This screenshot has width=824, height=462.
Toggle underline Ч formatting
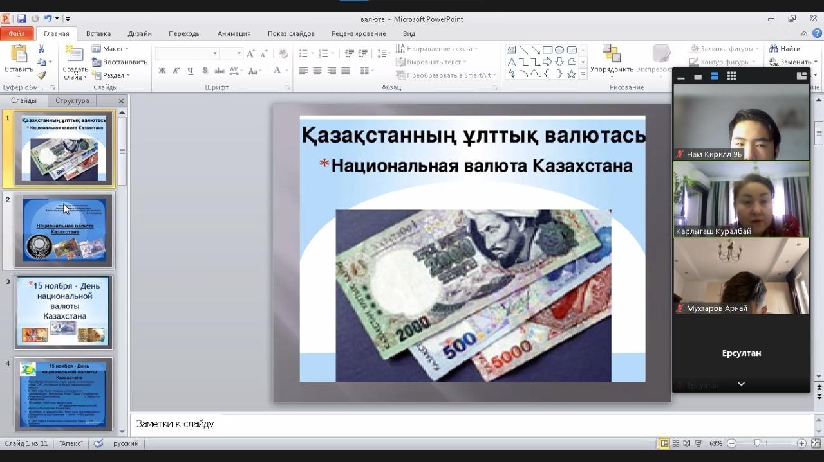191,71
